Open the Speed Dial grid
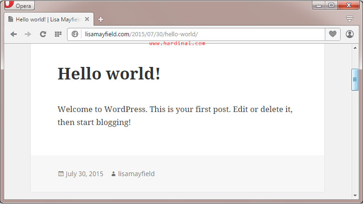 58,34
